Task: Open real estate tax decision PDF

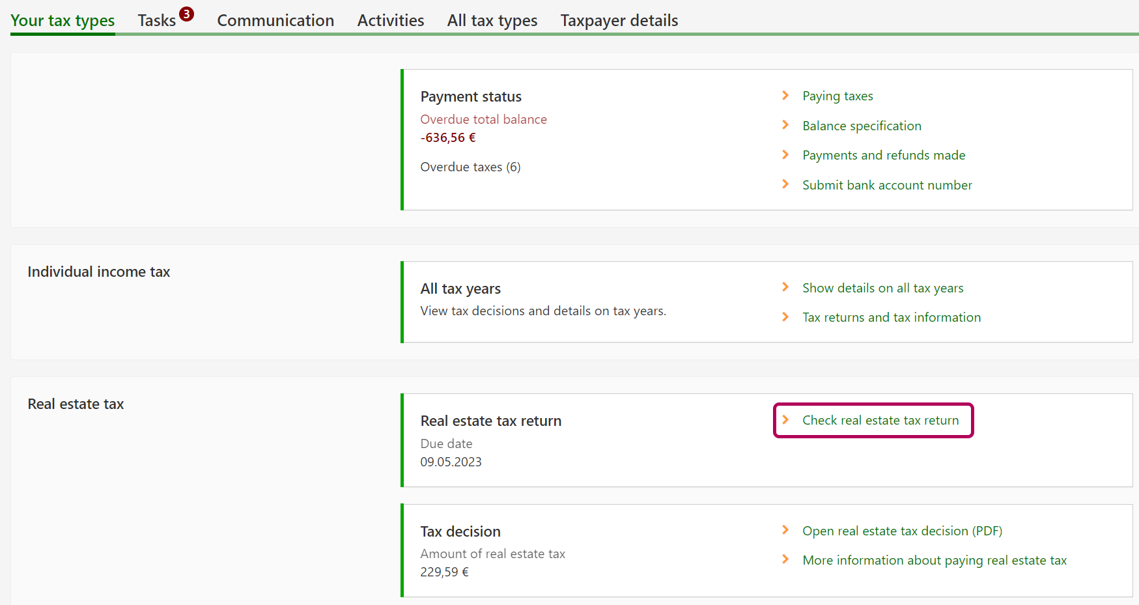Action: tap(902, 531)
